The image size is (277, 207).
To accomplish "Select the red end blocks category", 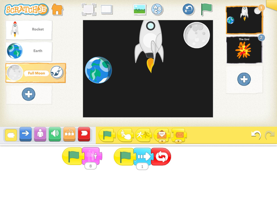I will 84,134.
